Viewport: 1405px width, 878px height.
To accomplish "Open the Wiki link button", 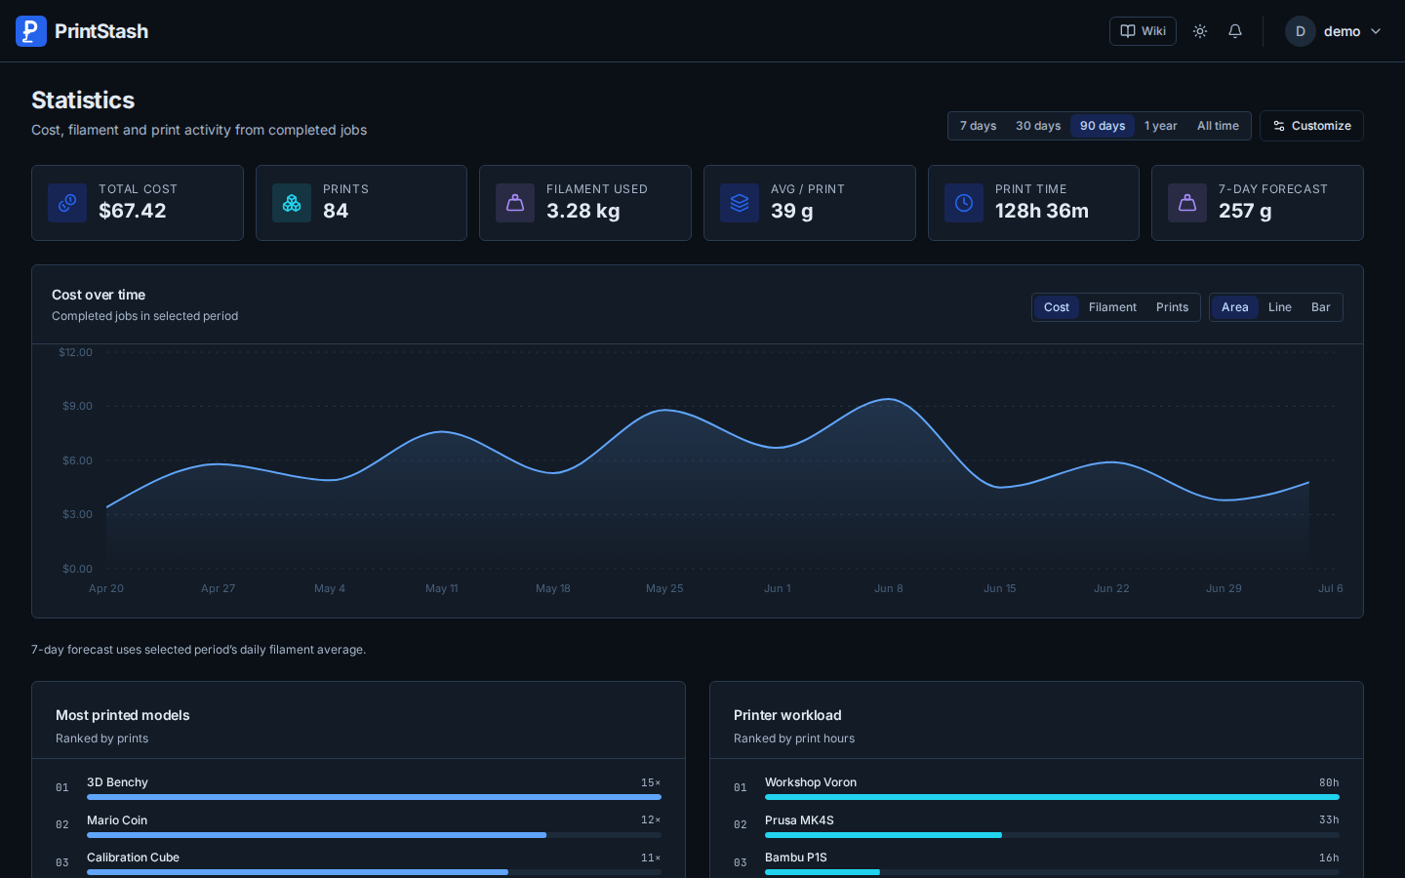I will [1143, 31].
